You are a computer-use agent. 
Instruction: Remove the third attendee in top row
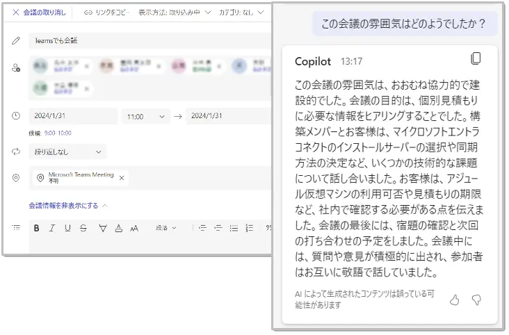pos(219,67)
